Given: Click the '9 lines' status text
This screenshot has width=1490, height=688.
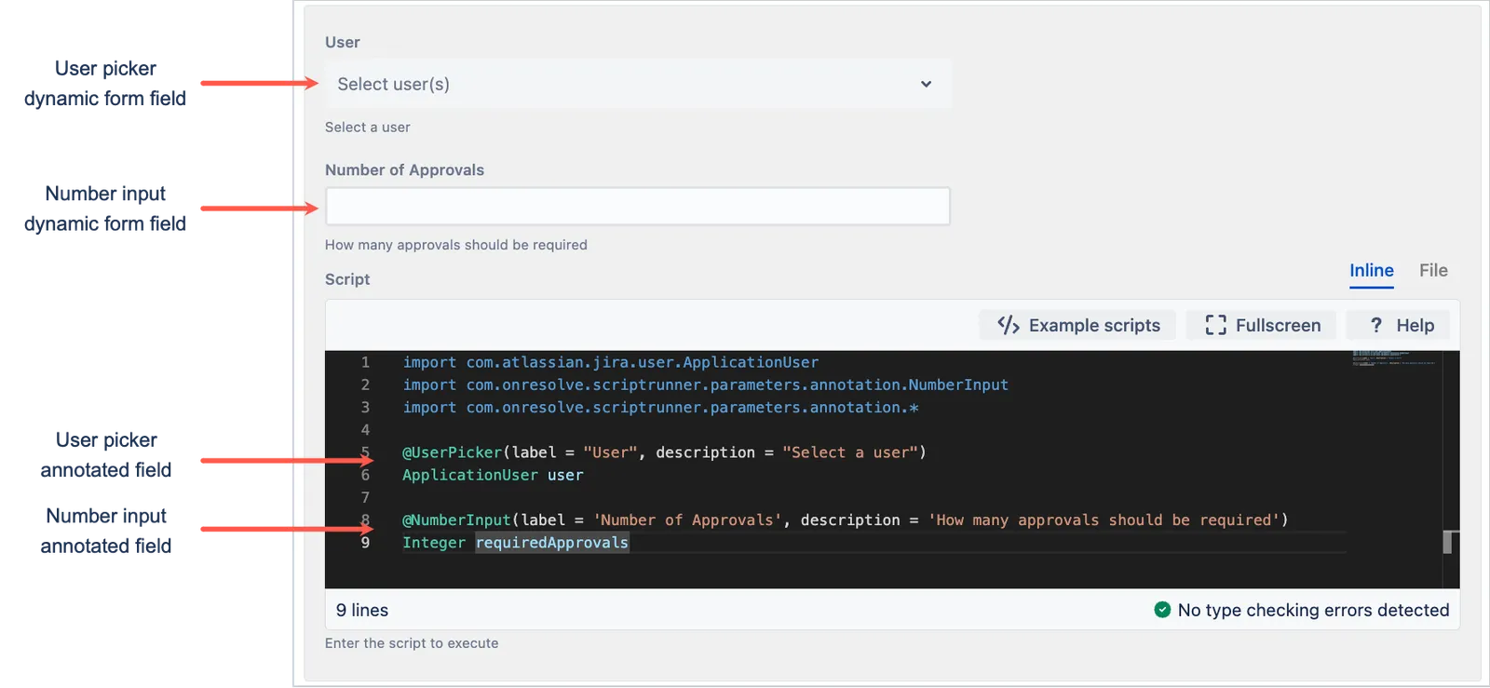Looking at the screenshot, I should click(362, 610).
